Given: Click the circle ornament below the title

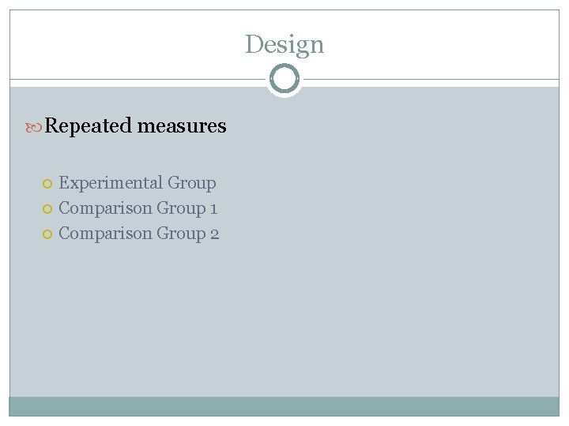Looking at the screenshot, I should (x=284, y=79).
